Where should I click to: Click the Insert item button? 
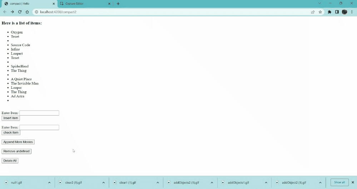click(11, 118)
